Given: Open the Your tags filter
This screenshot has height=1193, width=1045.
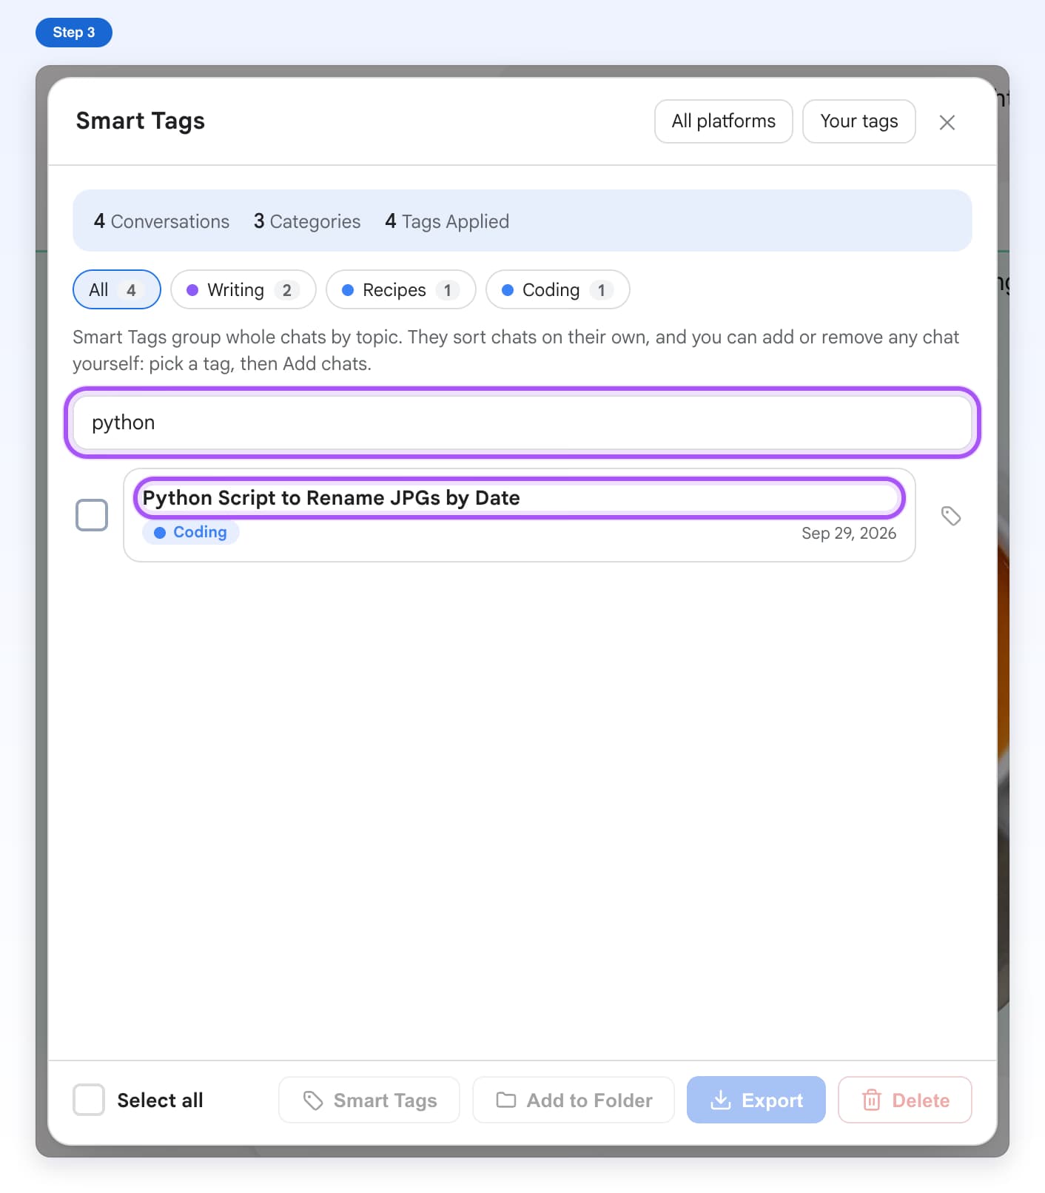Looking at the screenshot, I should pos(859,121).
